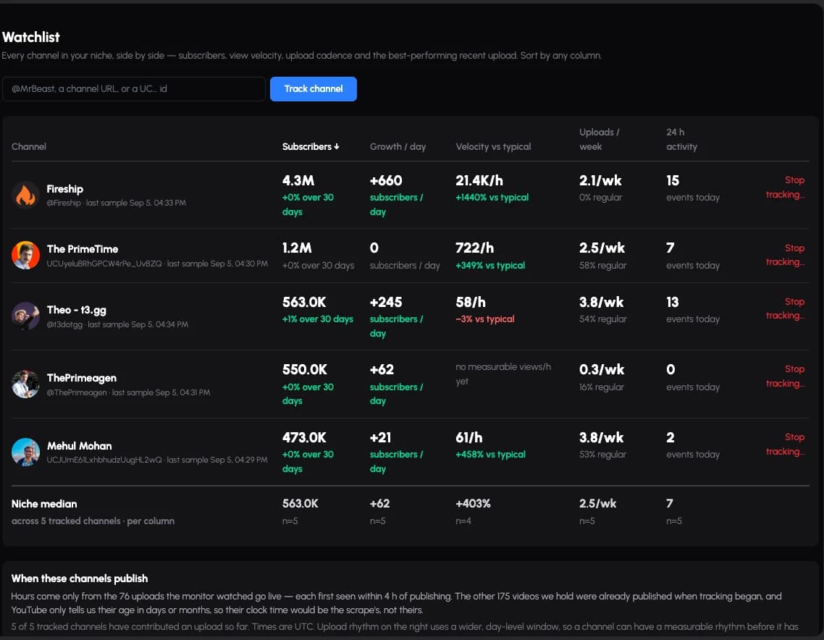Select Mehul Mohan's +21 growth value
Screen dimensions: 824x640
[x=380, y=437]
